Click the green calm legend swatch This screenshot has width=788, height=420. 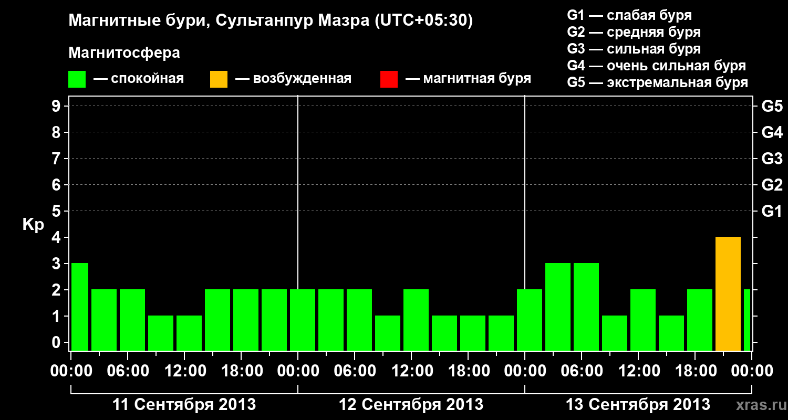pos(77,79)
